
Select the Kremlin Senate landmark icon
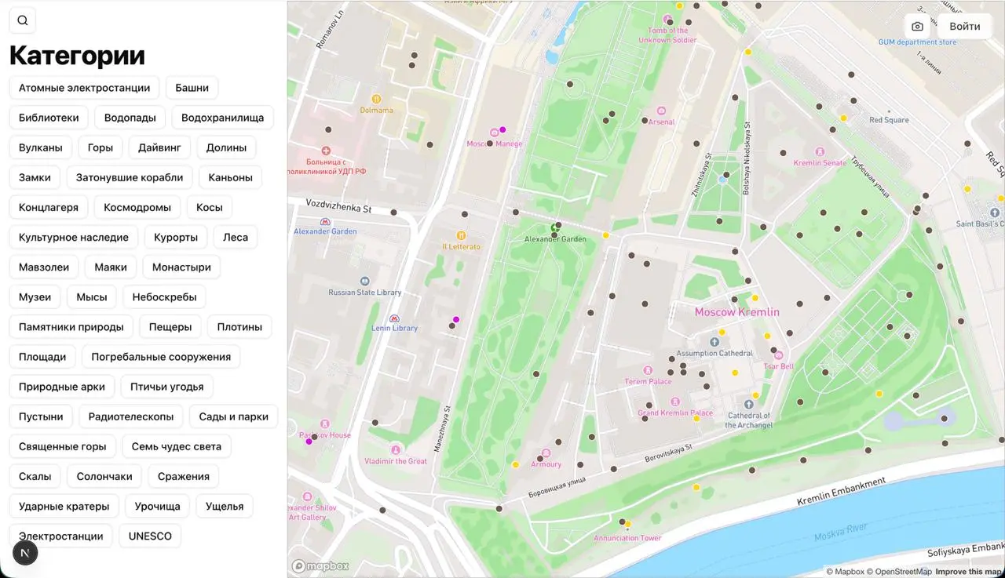tap(820, 151)
